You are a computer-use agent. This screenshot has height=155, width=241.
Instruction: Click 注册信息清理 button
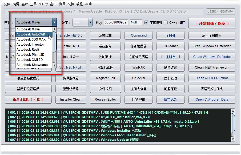pyautogui.click(x=139, y=57)
